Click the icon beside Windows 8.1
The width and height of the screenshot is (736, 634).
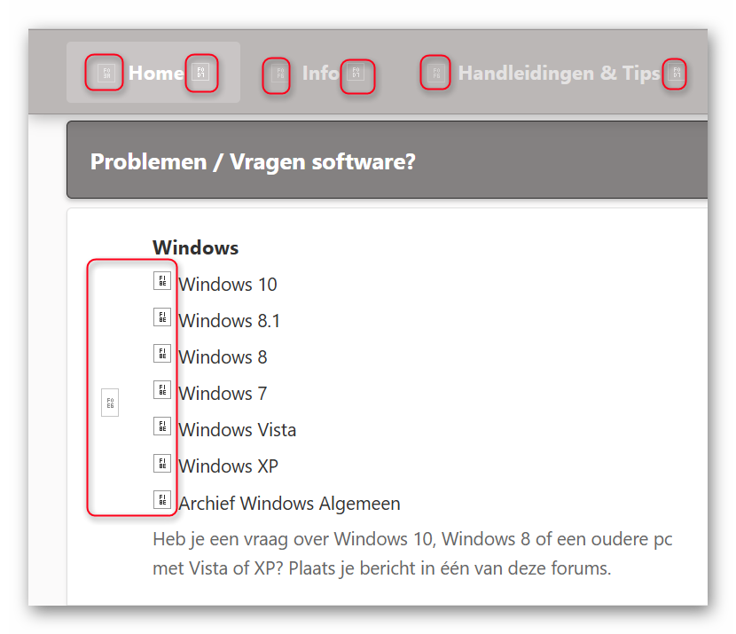[x=162, y=317]
